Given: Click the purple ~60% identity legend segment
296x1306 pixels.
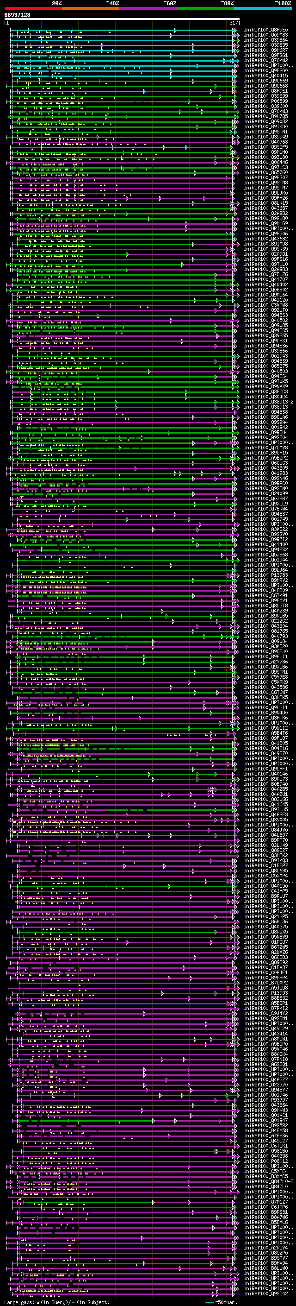Looking at the screenshot, I should [148, 8].
